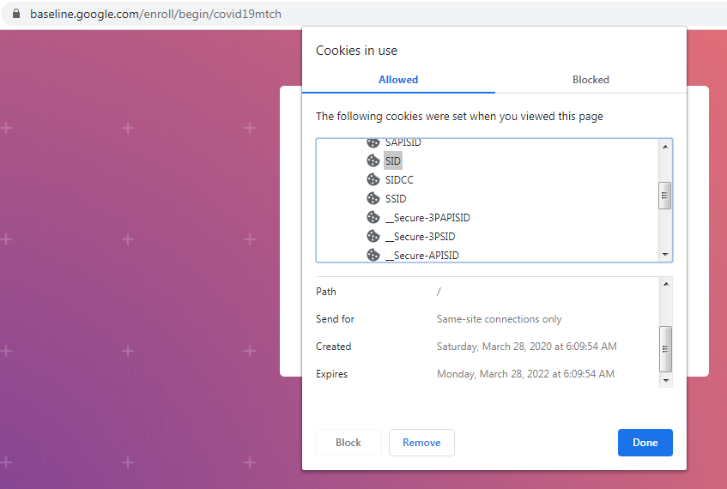The width and height of the screenshot is (727, 489).
Task: Click the Block button
Action: 348,443
